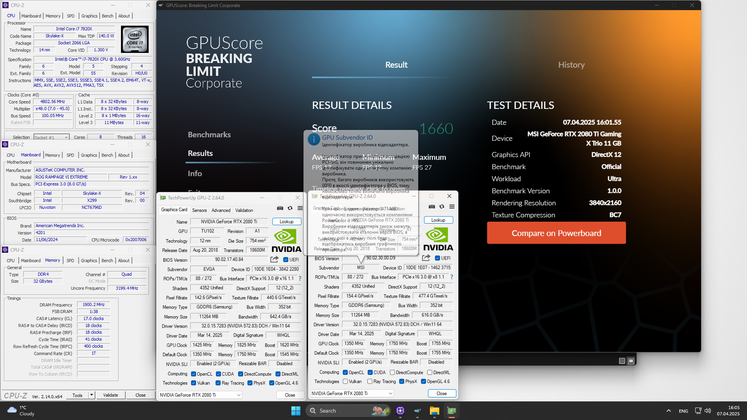747x420 pixels.
Task: Click the Core Speed 4802.56 MHz value
Action: [x=53, y=101]
